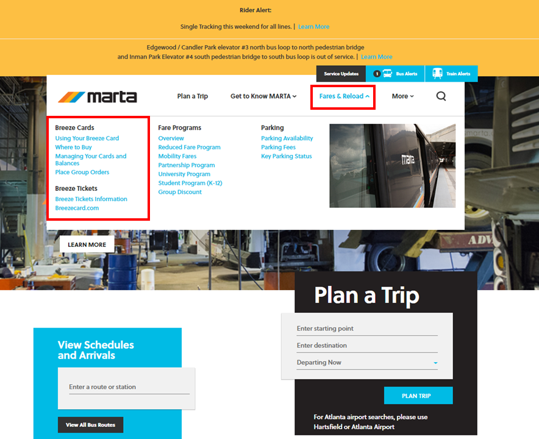Open Partnership Program link
The width and height of the screenshot is (539, 439).
click(x=187, y=165)
